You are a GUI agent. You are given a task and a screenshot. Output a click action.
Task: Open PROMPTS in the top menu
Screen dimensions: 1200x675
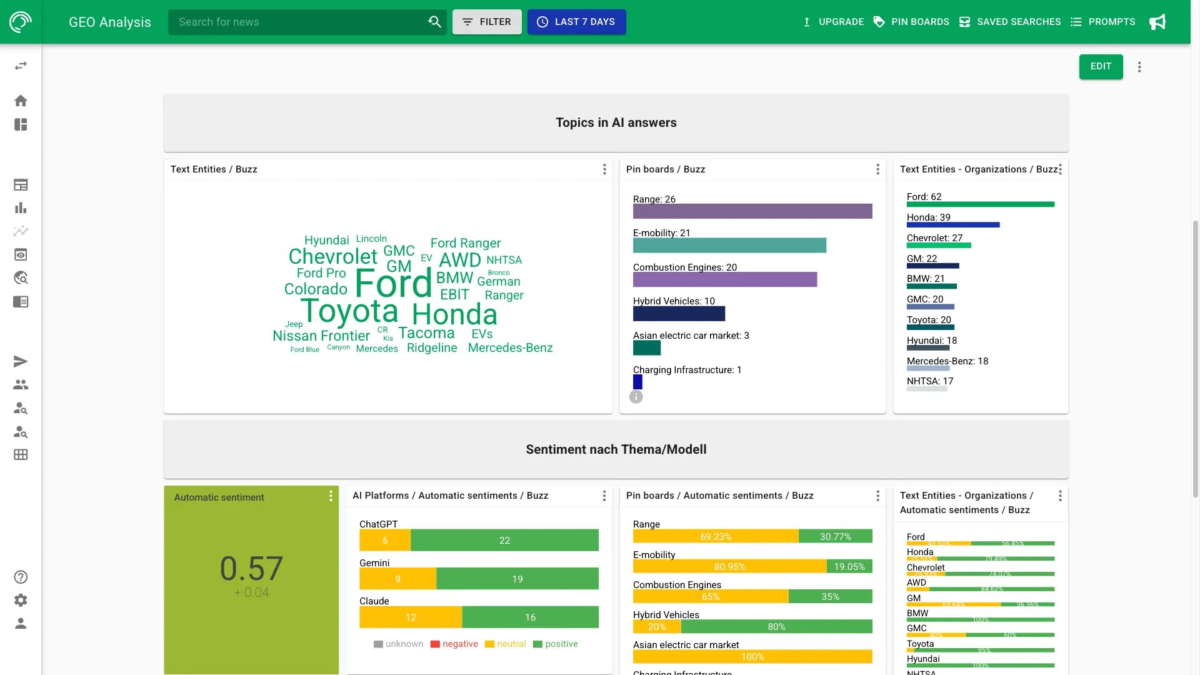[1103, 22]
